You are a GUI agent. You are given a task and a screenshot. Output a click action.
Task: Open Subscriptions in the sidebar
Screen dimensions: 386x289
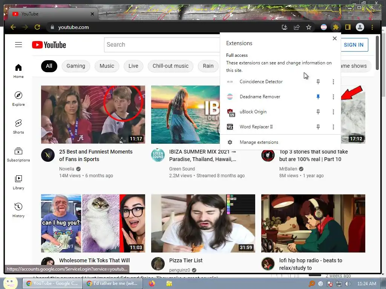(18, 154)
